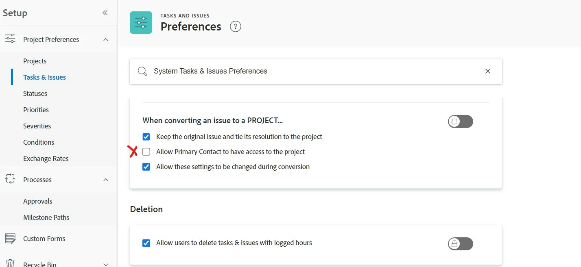The image size is (581, 267).
Task: Uncheck Keep the original issue checkbox
Action: [146, 137]
